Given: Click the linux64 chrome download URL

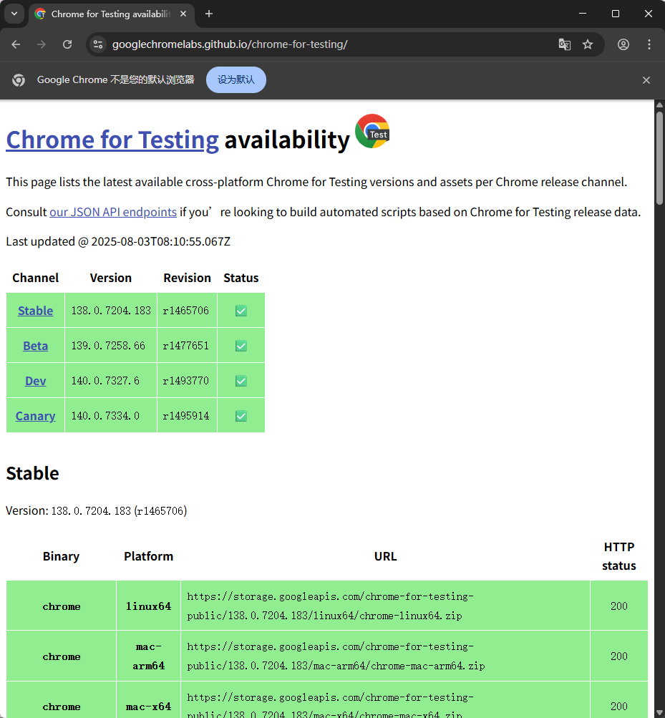Looking at the screenshot, I should pos(330,606).
